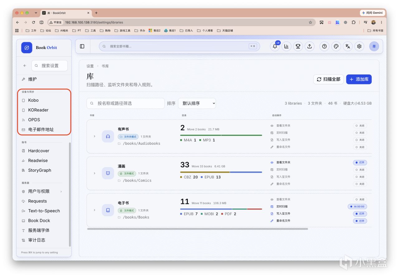Toggle 写入至文件 switch for 电子书
399x277 pixels.
click(360, 214)
